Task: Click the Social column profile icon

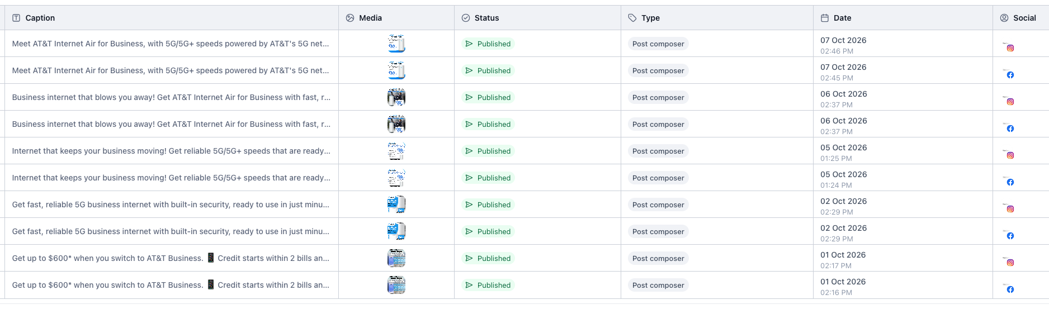Action: [x=1004, y=18]
